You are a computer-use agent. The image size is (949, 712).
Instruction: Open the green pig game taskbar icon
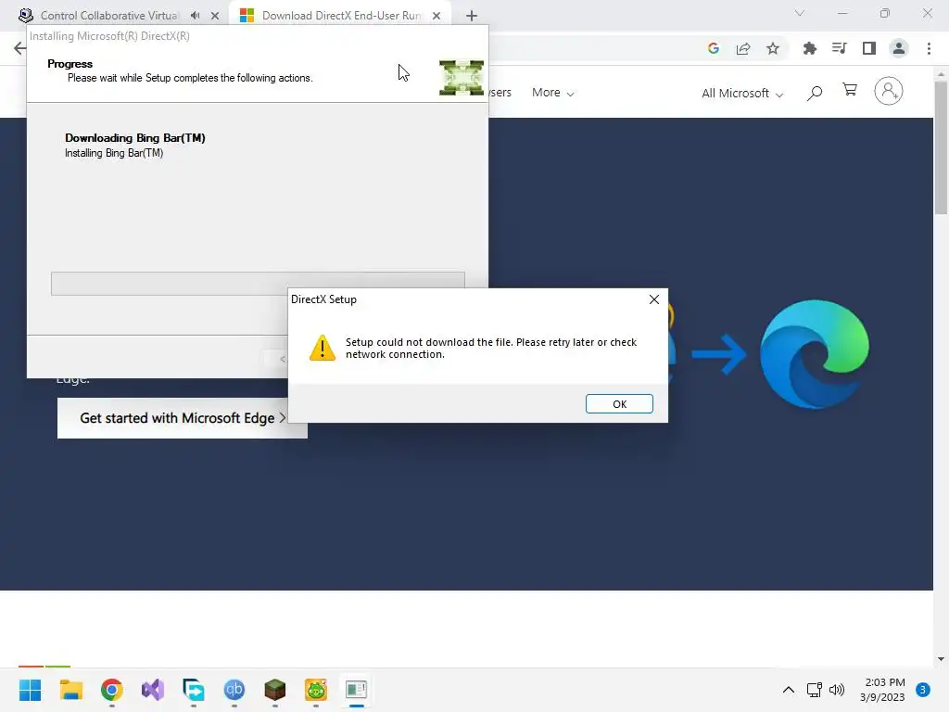(x=316, y=690)
